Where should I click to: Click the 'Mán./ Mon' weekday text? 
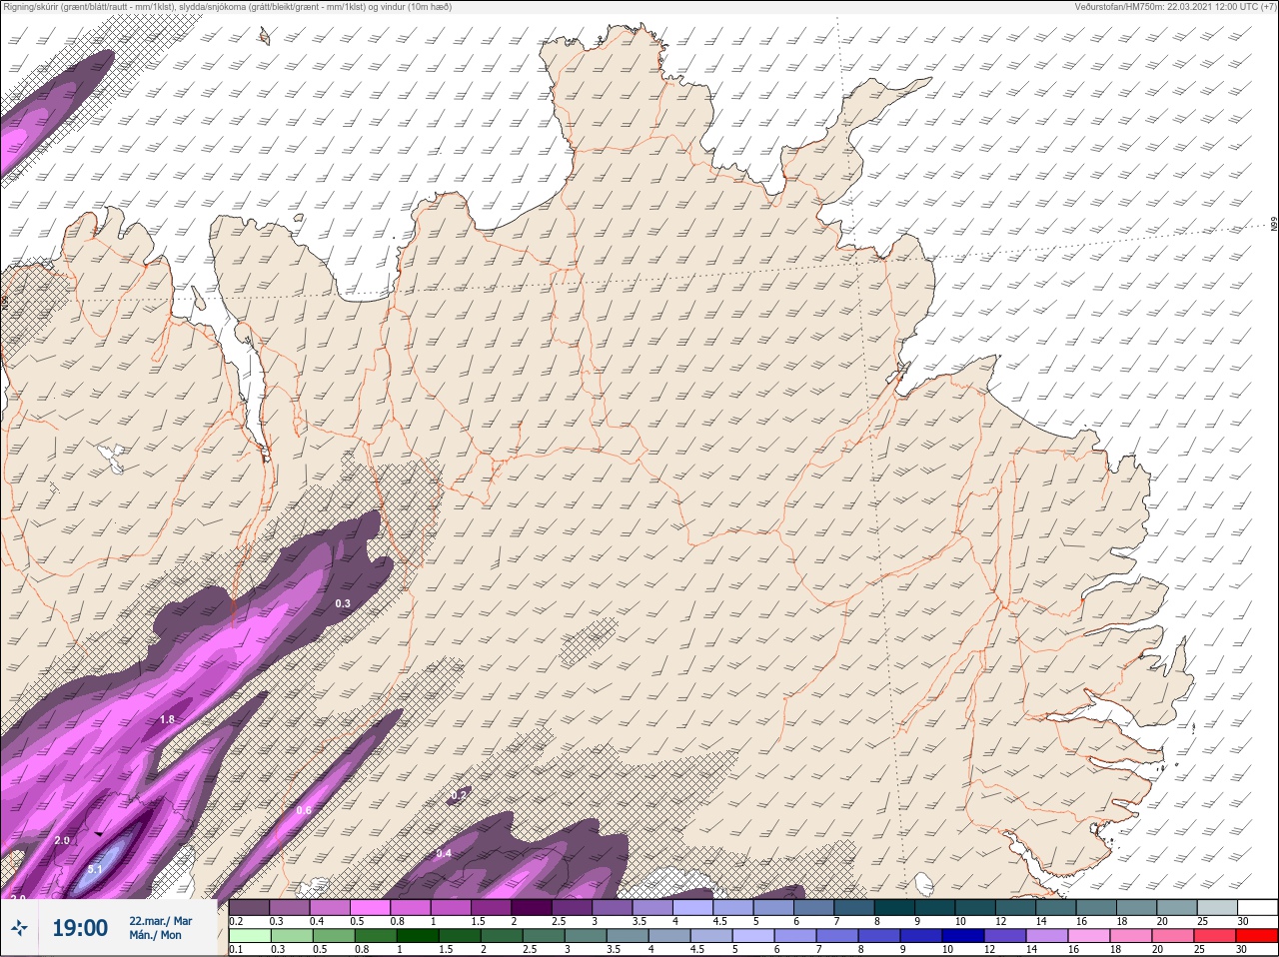(156, 936)
